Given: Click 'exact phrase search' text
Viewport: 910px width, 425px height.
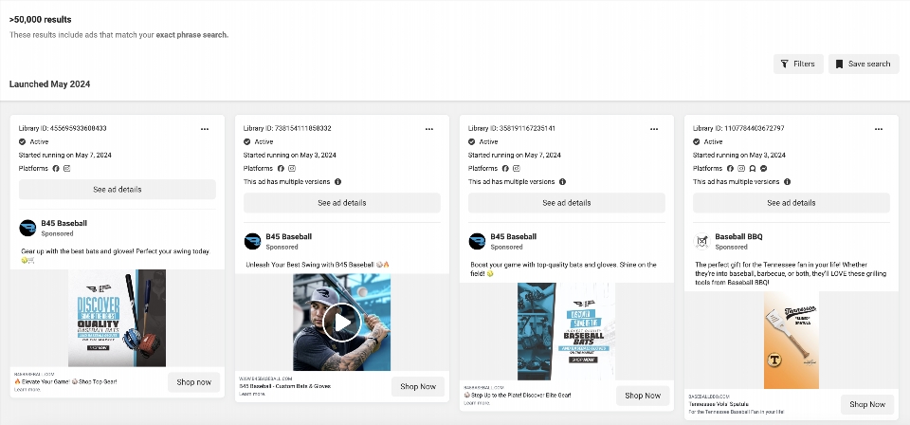Looking at the screenshot, I should pos(191,35).
